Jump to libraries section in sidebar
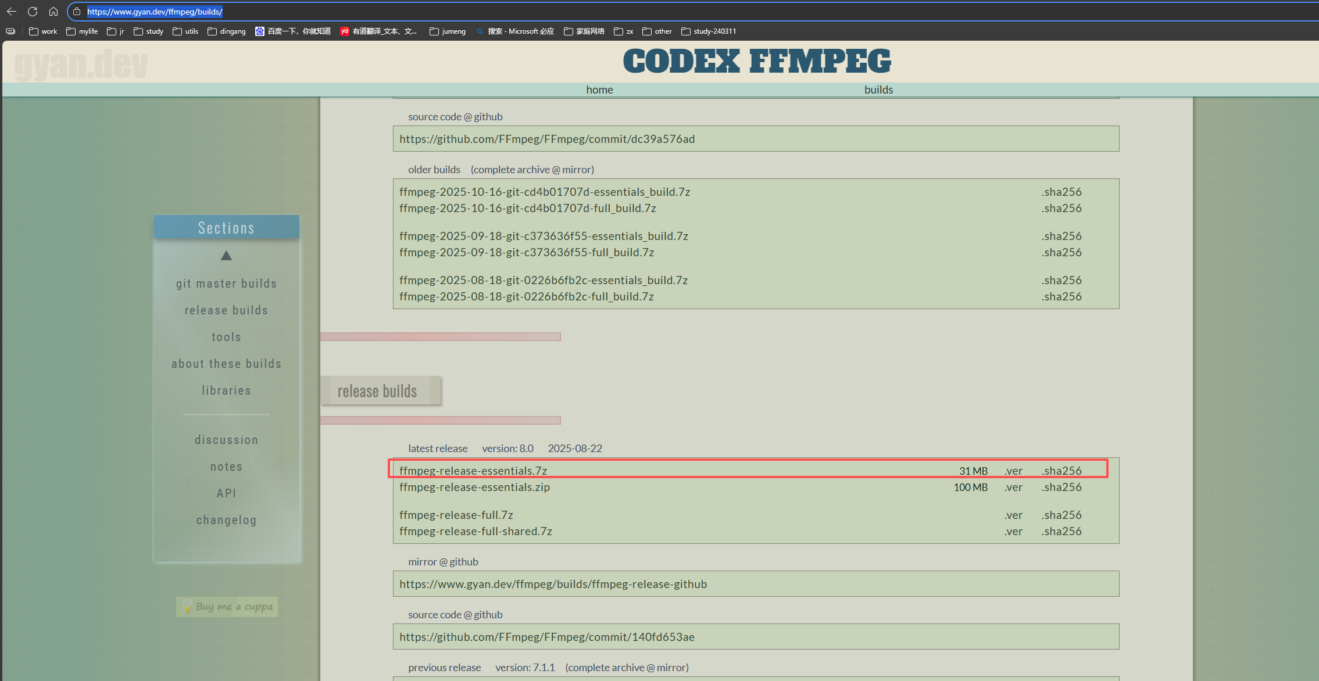 226,390
